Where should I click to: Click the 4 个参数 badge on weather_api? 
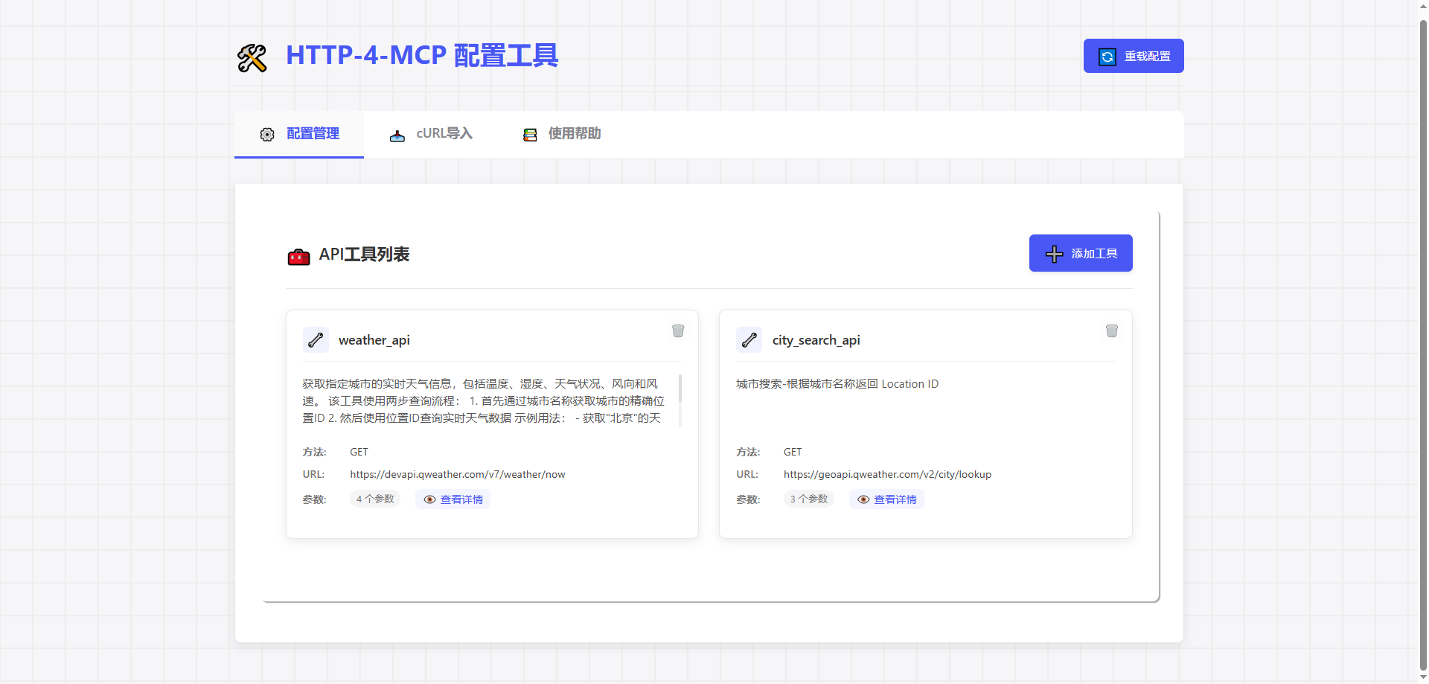(x=374, y=499)
